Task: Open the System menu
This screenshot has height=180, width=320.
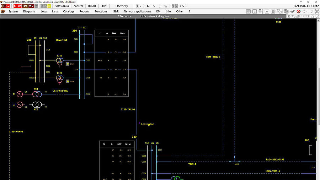Action: coord(13,11)
